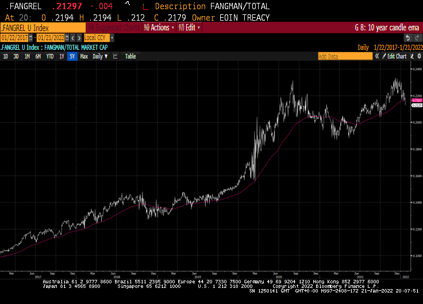Expand the Actions dropdown menu
Viewport: 423px width, 304px height.
159,28
